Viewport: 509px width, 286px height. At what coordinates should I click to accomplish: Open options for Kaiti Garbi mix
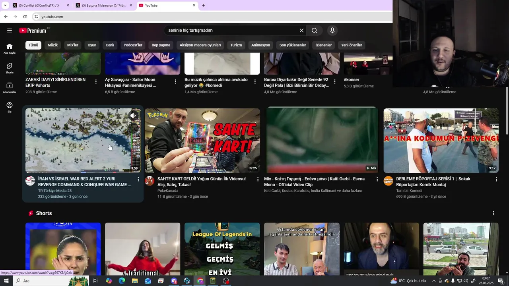[x=377, y=180]
